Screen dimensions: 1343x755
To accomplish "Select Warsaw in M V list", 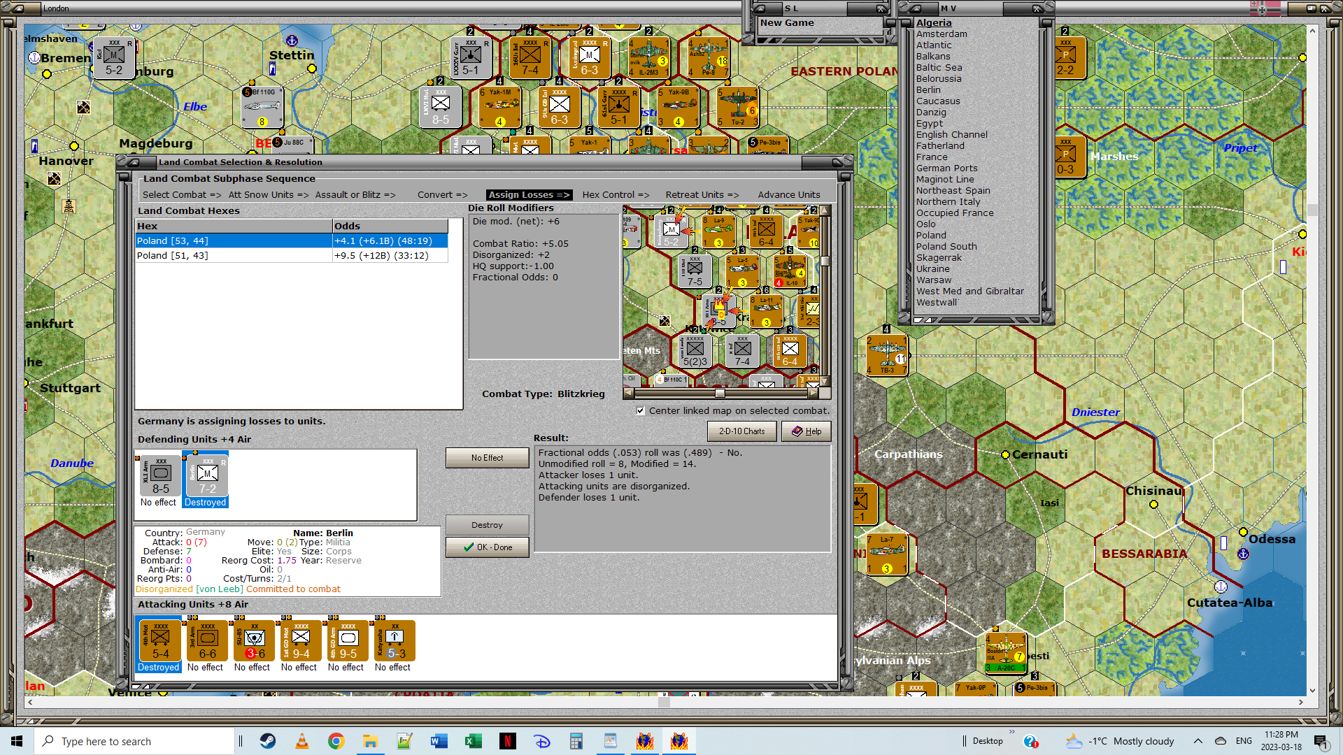I will (934, 280).
